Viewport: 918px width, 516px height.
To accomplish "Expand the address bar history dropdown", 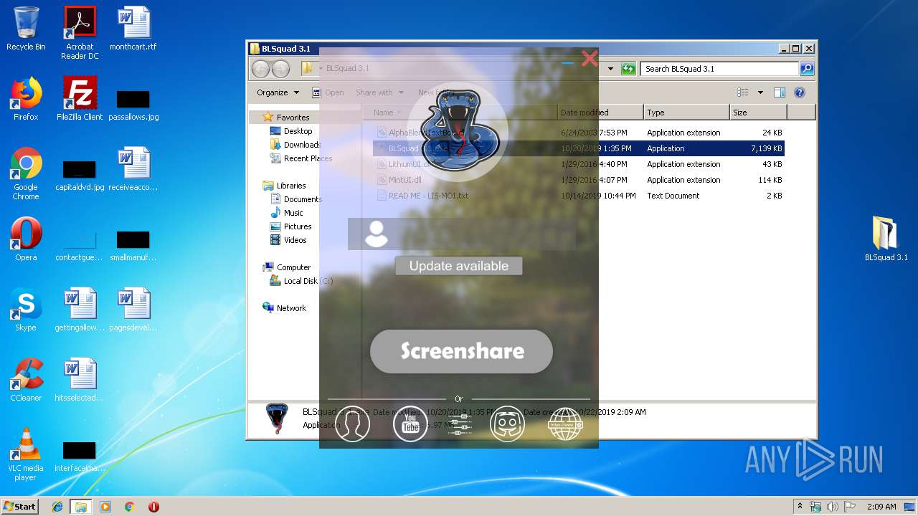I will point(611,69).
